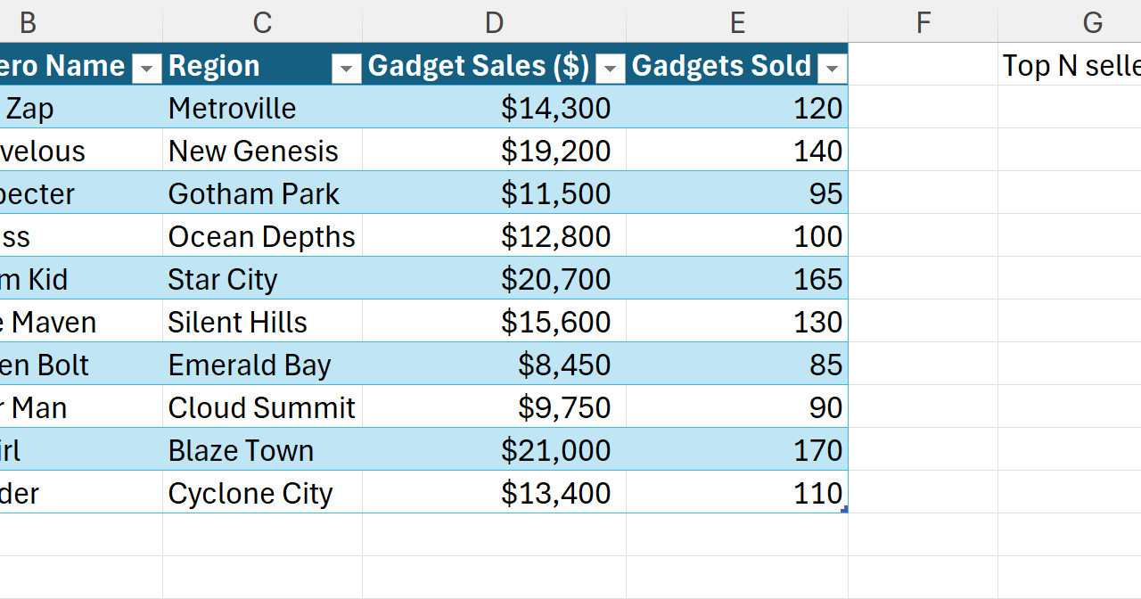The width and height of the screenshot is (1141, 599).
Task: Click the table resize handle corner
Action: tap(843, 510)
